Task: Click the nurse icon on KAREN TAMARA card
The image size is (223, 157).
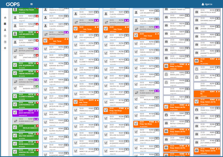Action: click(x=166, y=115)
